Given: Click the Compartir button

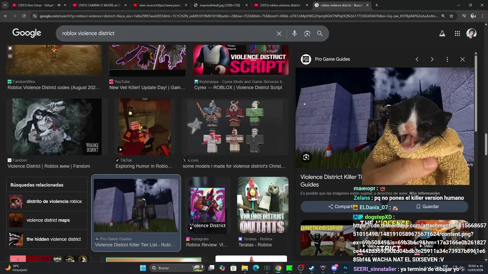Looking at the screenshot, I should tap(340, 207).
